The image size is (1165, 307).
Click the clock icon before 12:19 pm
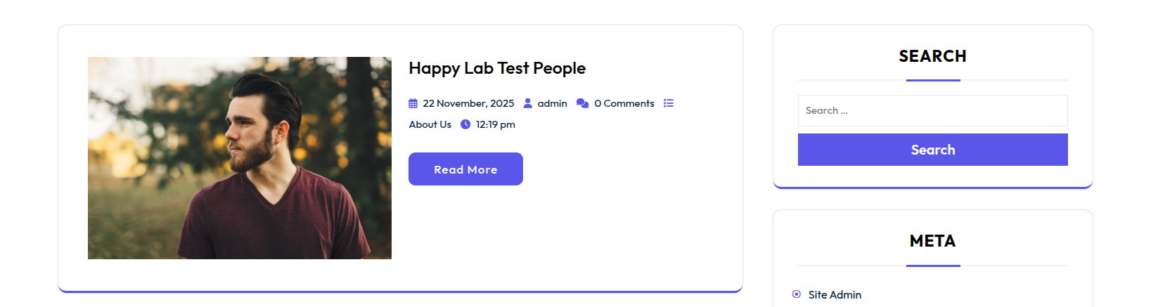coord(465,124)
